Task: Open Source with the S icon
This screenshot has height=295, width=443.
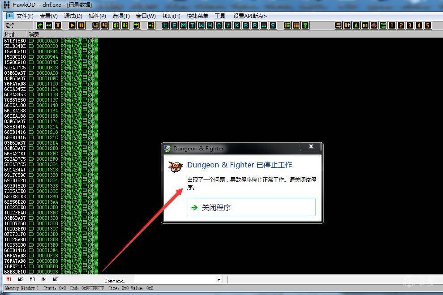Action: pyautogui.click(x=273, y=26)
